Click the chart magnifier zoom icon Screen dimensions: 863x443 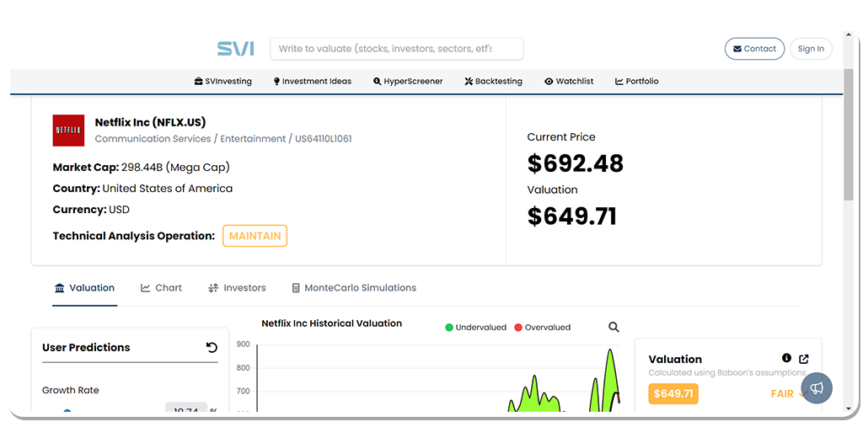pyautogui.click(x=614, y=328)
